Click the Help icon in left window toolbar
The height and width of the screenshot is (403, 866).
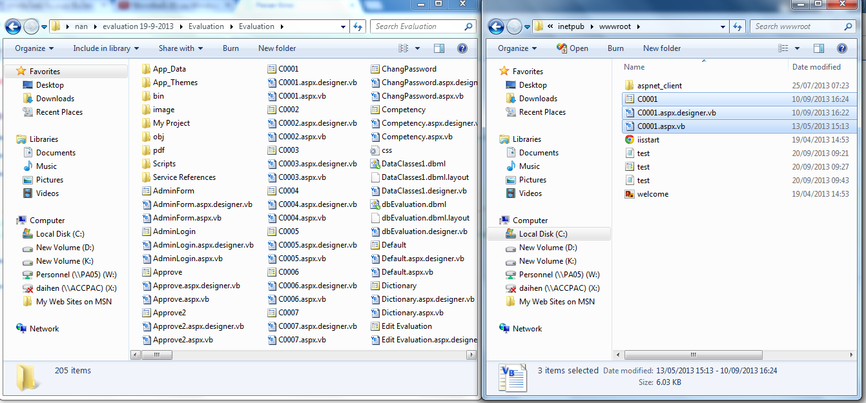tap(462, 48)
